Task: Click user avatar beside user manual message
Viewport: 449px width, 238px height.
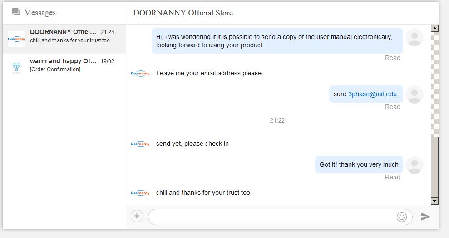Action: click(x=414, y=38)
